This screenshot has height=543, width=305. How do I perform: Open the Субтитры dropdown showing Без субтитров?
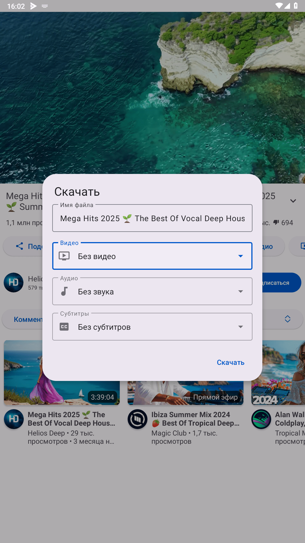coord(152,327)
